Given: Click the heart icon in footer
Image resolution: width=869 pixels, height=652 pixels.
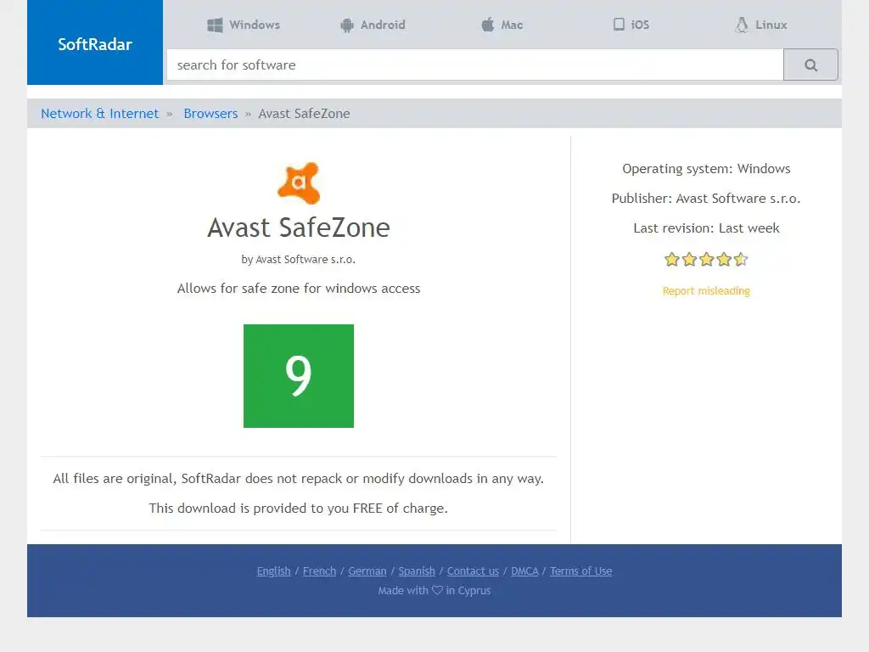Looking at the screenshot, I should pyautogui.click(x=437, y=591).
